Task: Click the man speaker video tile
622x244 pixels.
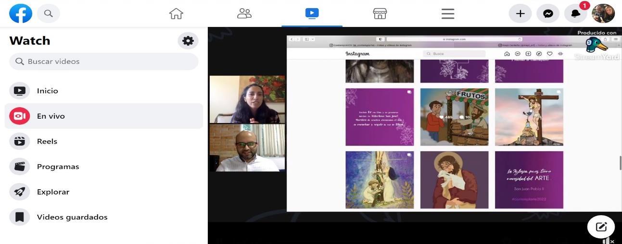Action: 247,148
